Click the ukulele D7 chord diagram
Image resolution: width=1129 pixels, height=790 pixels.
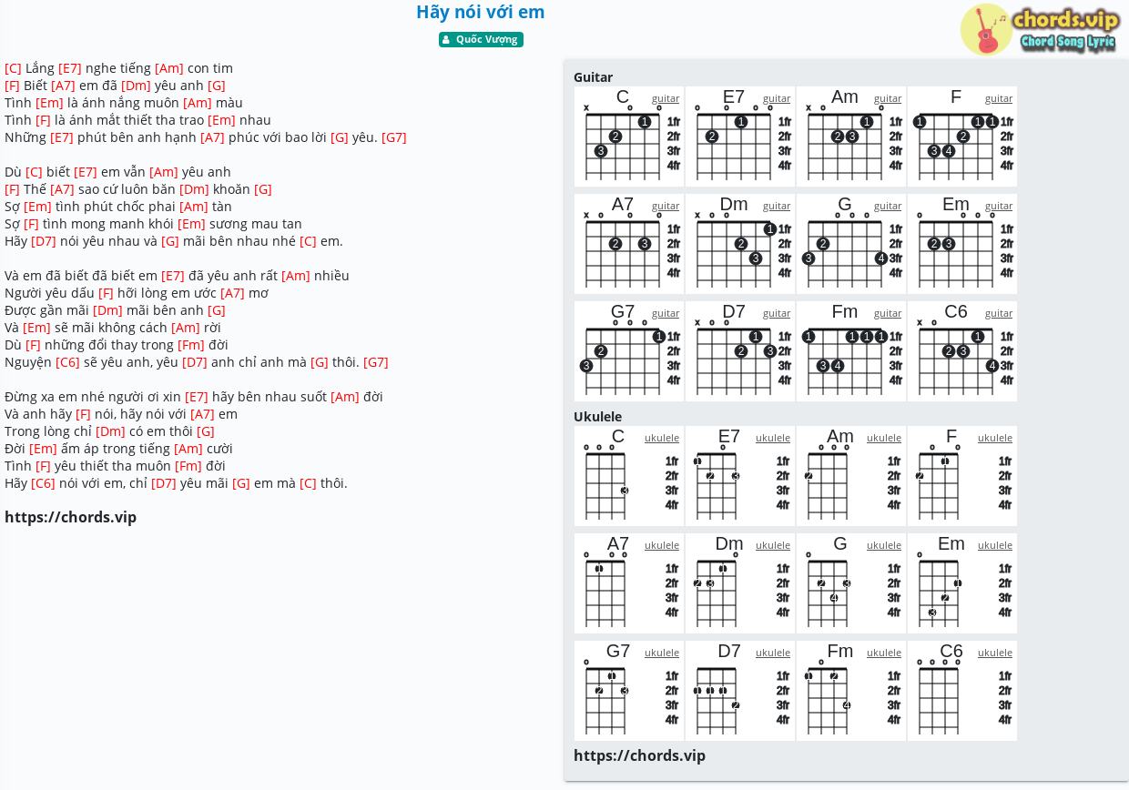(x=740, y=691)
